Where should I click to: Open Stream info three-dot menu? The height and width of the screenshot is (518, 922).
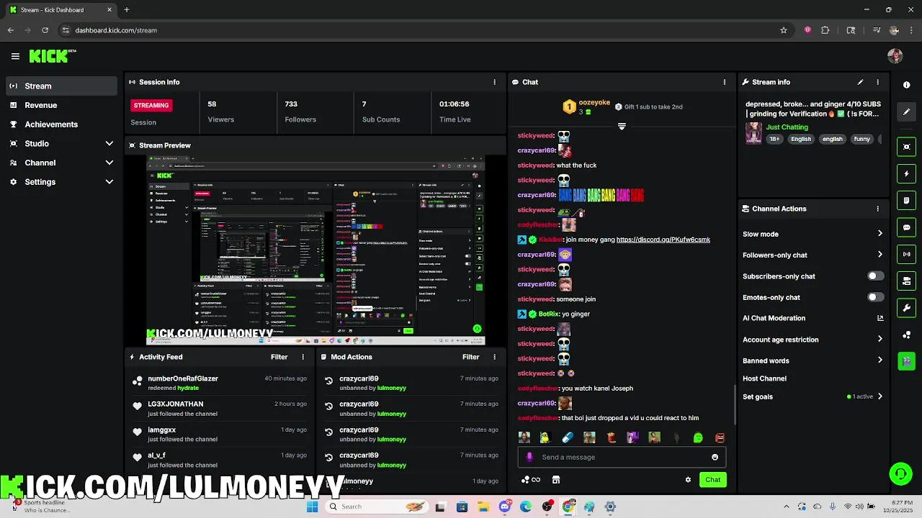click(877, 82)
